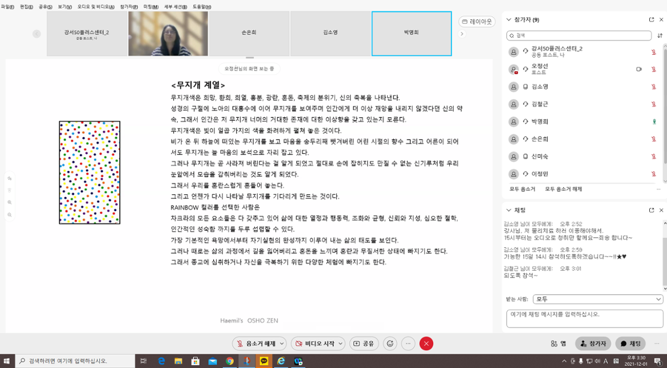Open the 오디오 및 비디오 menu
Screen dimensions: 667x368
click(x=95, y=7)
